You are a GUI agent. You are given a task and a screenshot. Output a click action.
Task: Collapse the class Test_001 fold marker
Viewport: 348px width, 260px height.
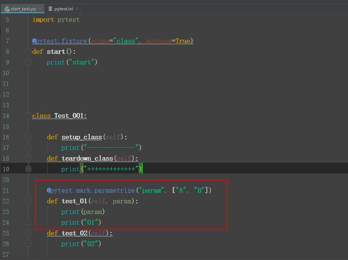28,116
